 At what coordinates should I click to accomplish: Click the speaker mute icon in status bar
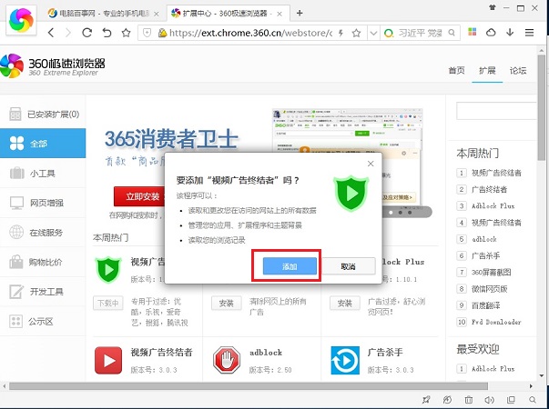pyautogui.click(x=490, y=400)
